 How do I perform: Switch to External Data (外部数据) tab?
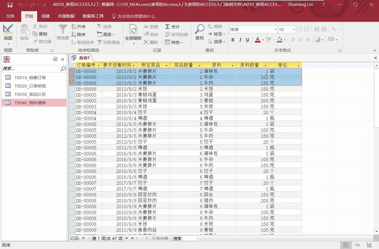[x=66, y=16]
